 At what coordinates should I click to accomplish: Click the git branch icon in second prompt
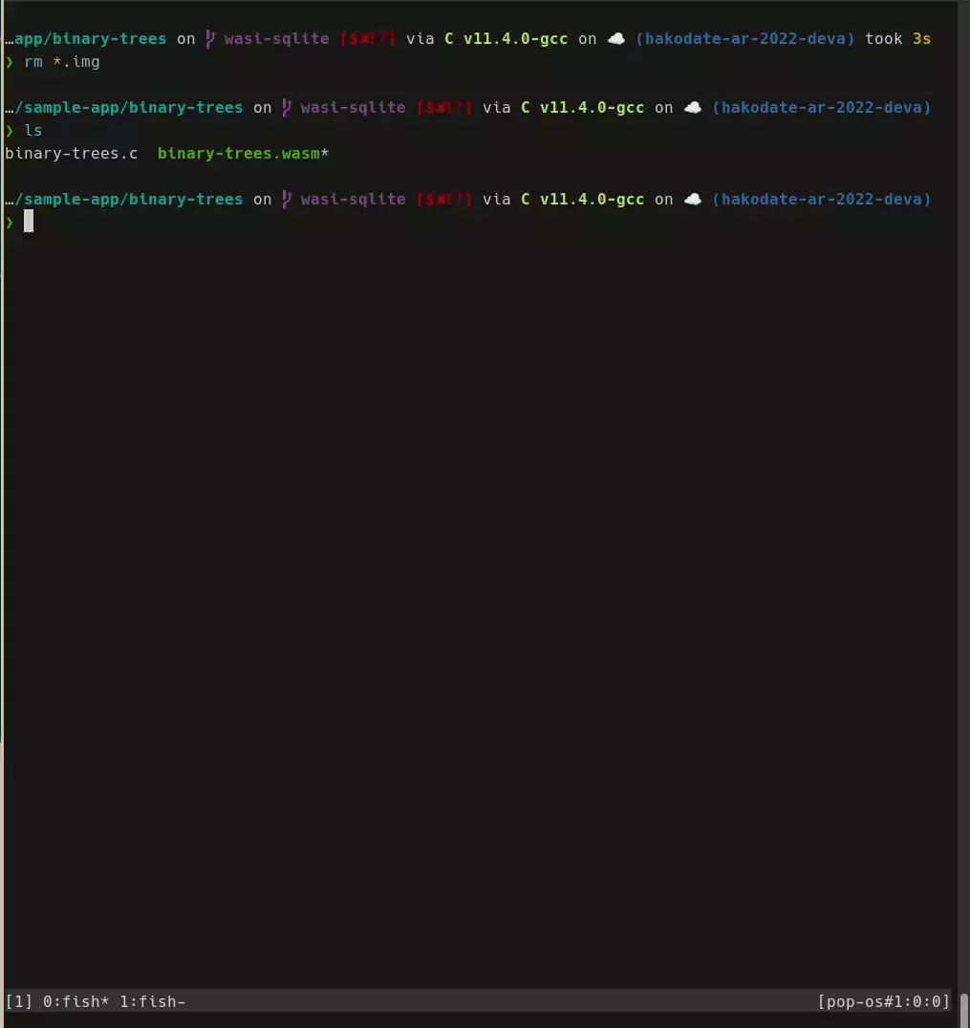click(287, 108)
